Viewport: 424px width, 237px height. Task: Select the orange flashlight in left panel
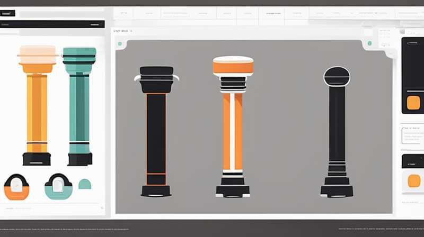(x=37, y=106)
